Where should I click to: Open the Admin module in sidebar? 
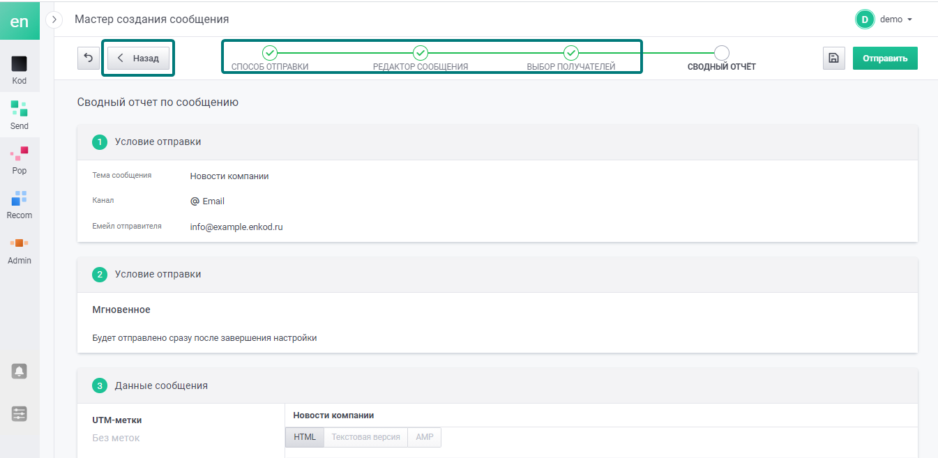click(20, 250)
